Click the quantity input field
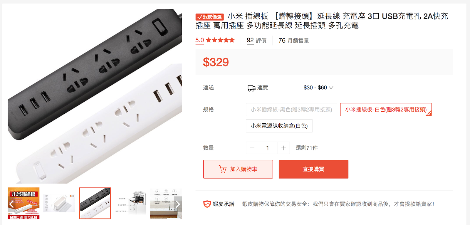 tap(268, 148)
